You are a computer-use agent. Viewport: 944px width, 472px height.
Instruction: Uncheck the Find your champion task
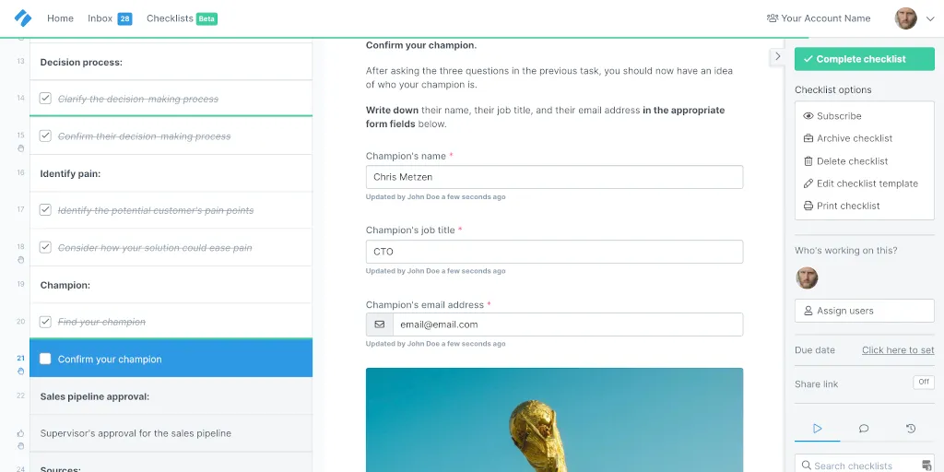tap(45, 322)
